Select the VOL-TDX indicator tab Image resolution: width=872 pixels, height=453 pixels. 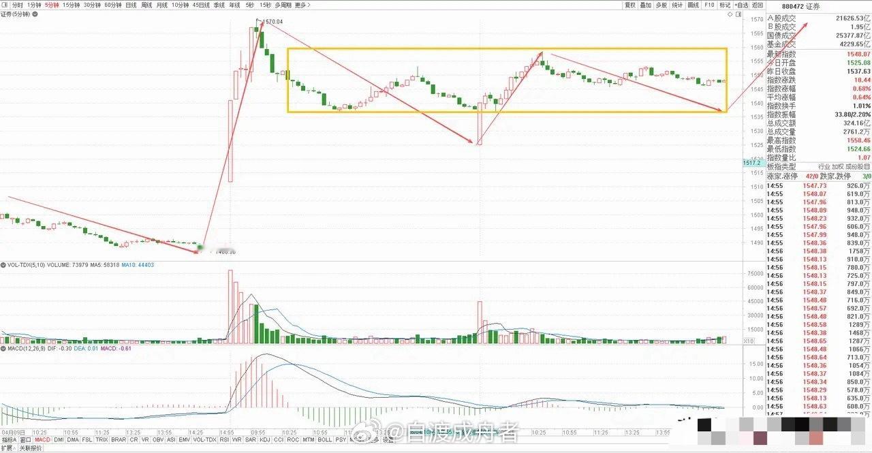[x=205, y=440]
